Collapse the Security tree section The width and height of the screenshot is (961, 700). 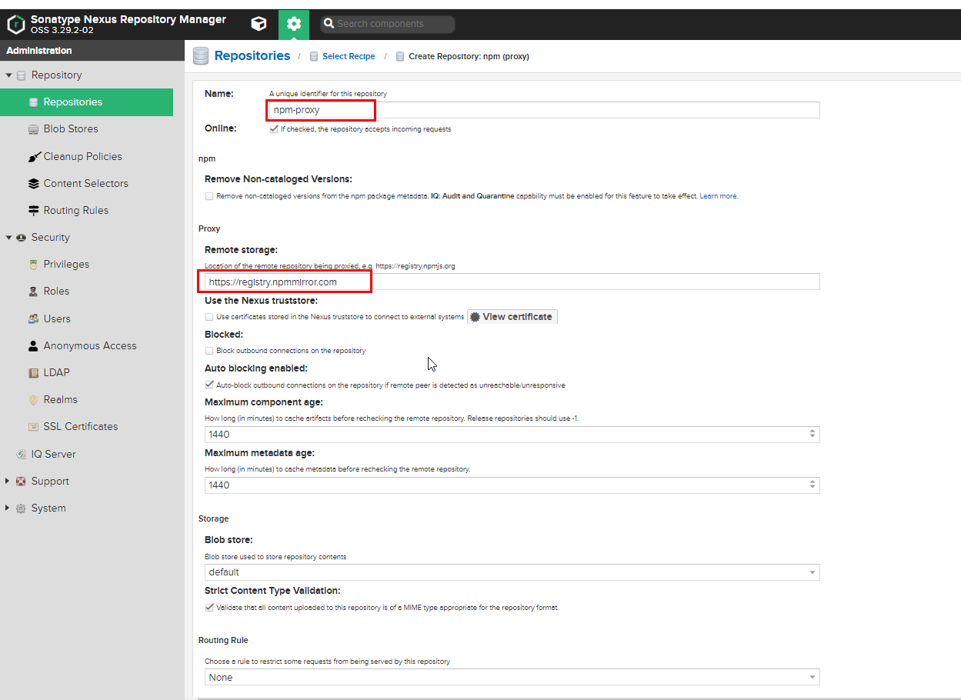coord(8,238)
